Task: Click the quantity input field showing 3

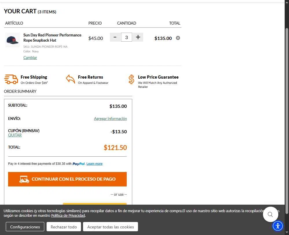Action: tap(126, 37)
